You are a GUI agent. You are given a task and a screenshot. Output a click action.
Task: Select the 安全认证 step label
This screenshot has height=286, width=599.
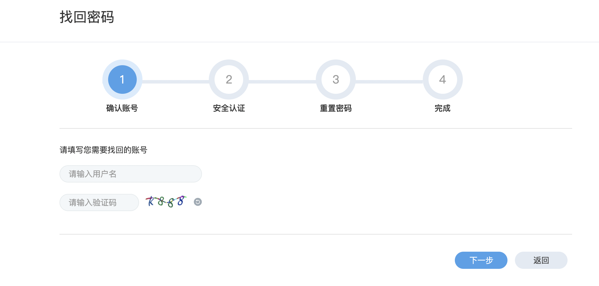[229, 108]
